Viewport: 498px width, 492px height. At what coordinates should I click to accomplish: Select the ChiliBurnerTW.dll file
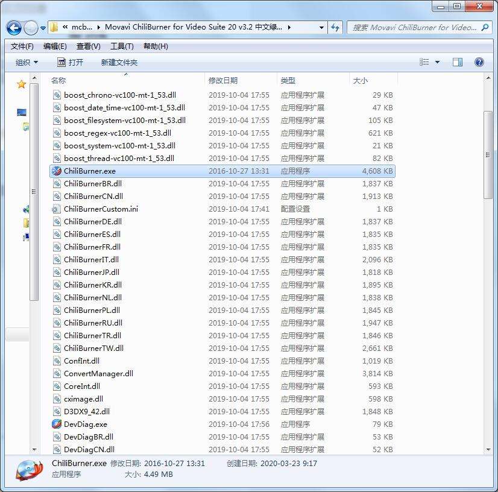click(x=93, y=348)
